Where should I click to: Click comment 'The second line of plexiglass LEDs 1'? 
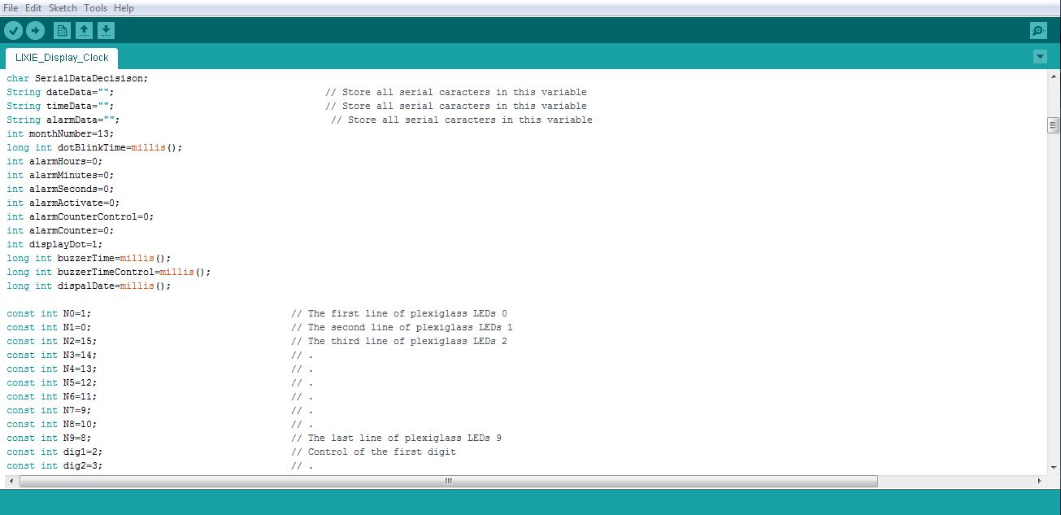pos(410,328)
